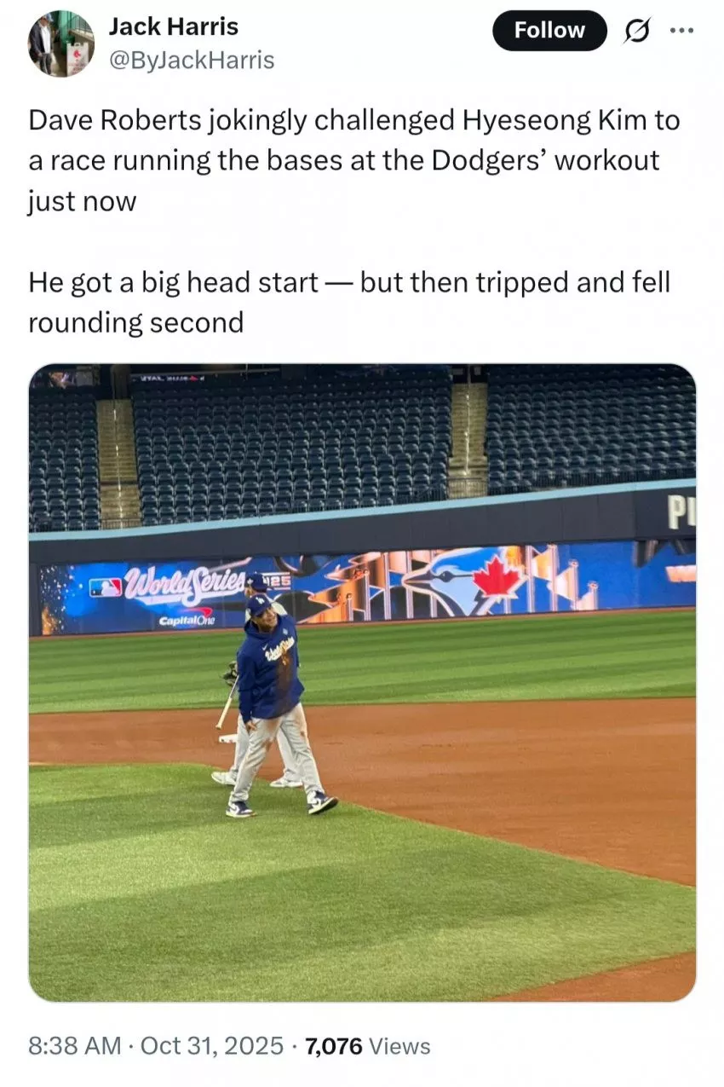
Task: Click the Capital One logo in the photo
Action: [187, 619]
